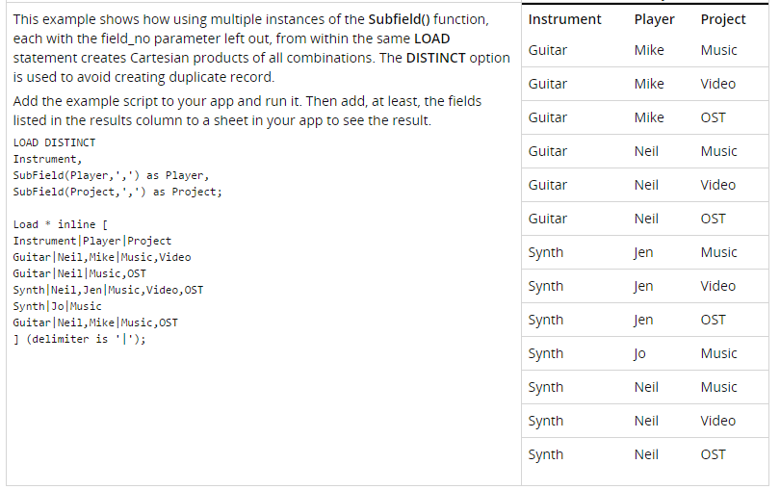Click the Project column header
Viewport: 780px width, 490px height.
click(723, 19)
